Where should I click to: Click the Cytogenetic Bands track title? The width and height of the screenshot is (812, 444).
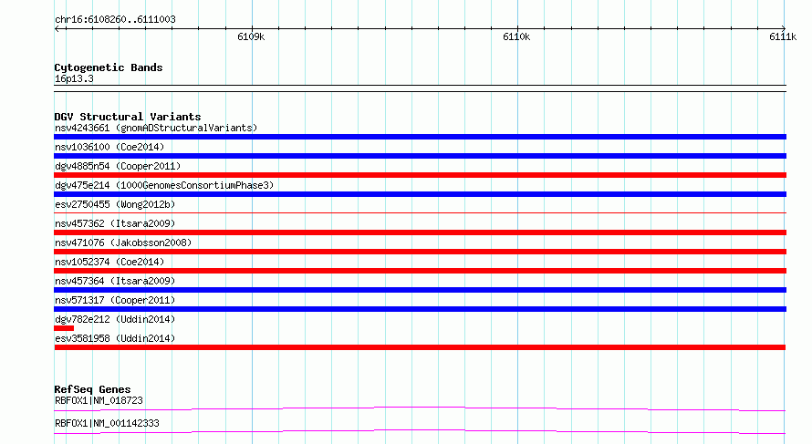pos(109,67)
